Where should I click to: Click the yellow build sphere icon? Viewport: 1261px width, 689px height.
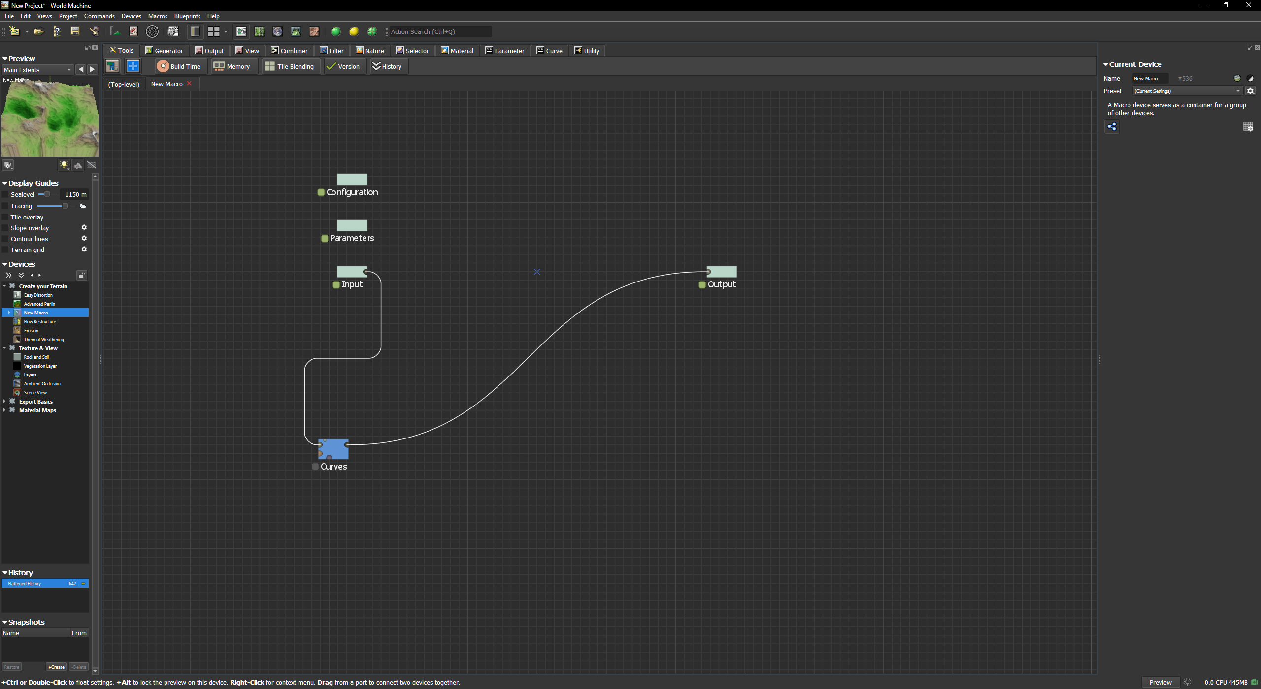coord(354,31)
